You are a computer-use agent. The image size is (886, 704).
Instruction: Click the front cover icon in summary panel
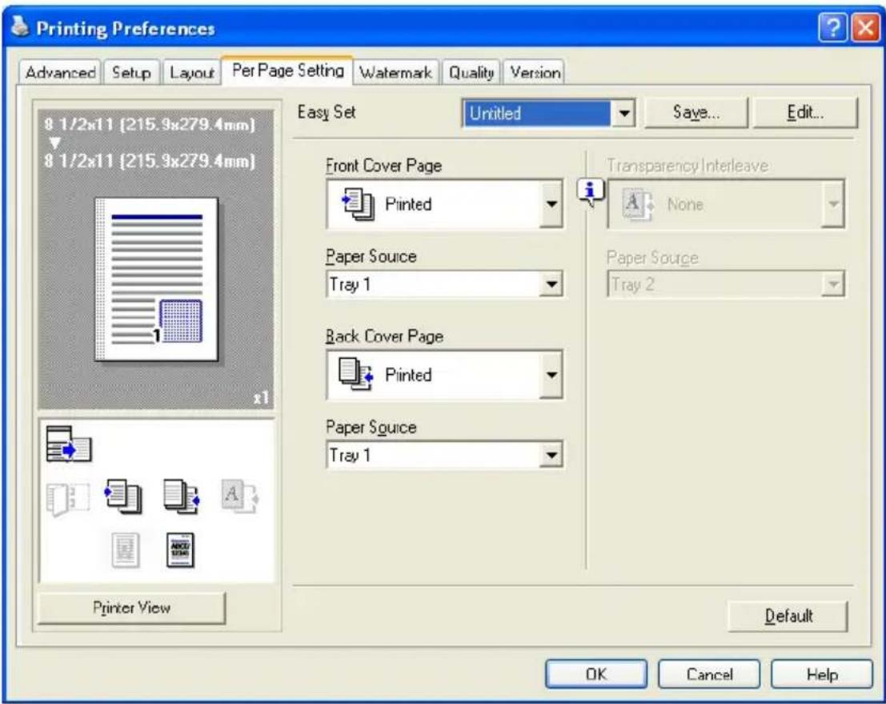click(123, 497)
